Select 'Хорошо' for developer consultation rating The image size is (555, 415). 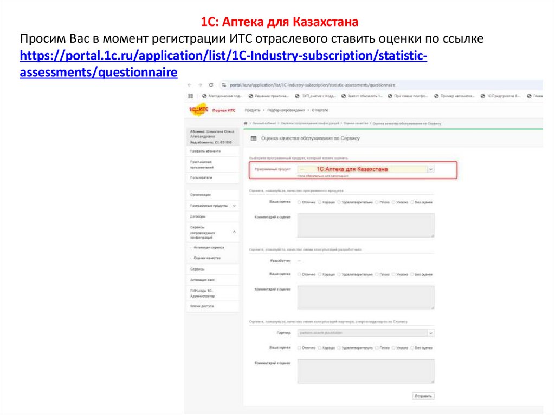(319, 275)
